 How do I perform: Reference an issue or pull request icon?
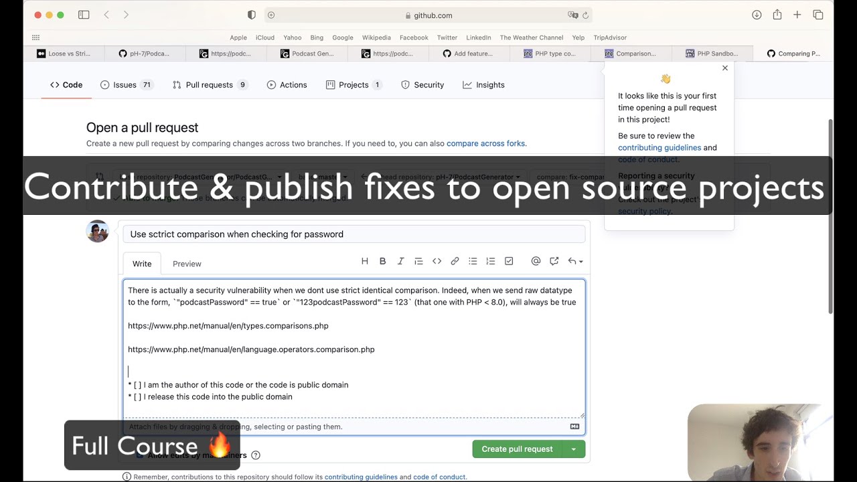pyautogui.click(x=554, y=261)
